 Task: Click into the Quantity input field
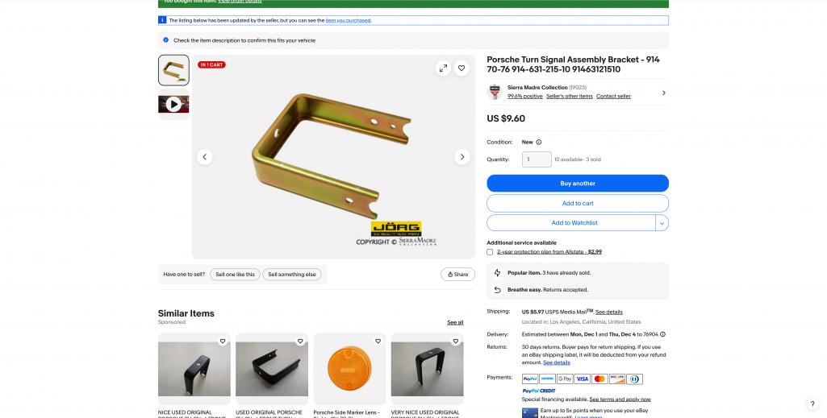click(537, 159)
